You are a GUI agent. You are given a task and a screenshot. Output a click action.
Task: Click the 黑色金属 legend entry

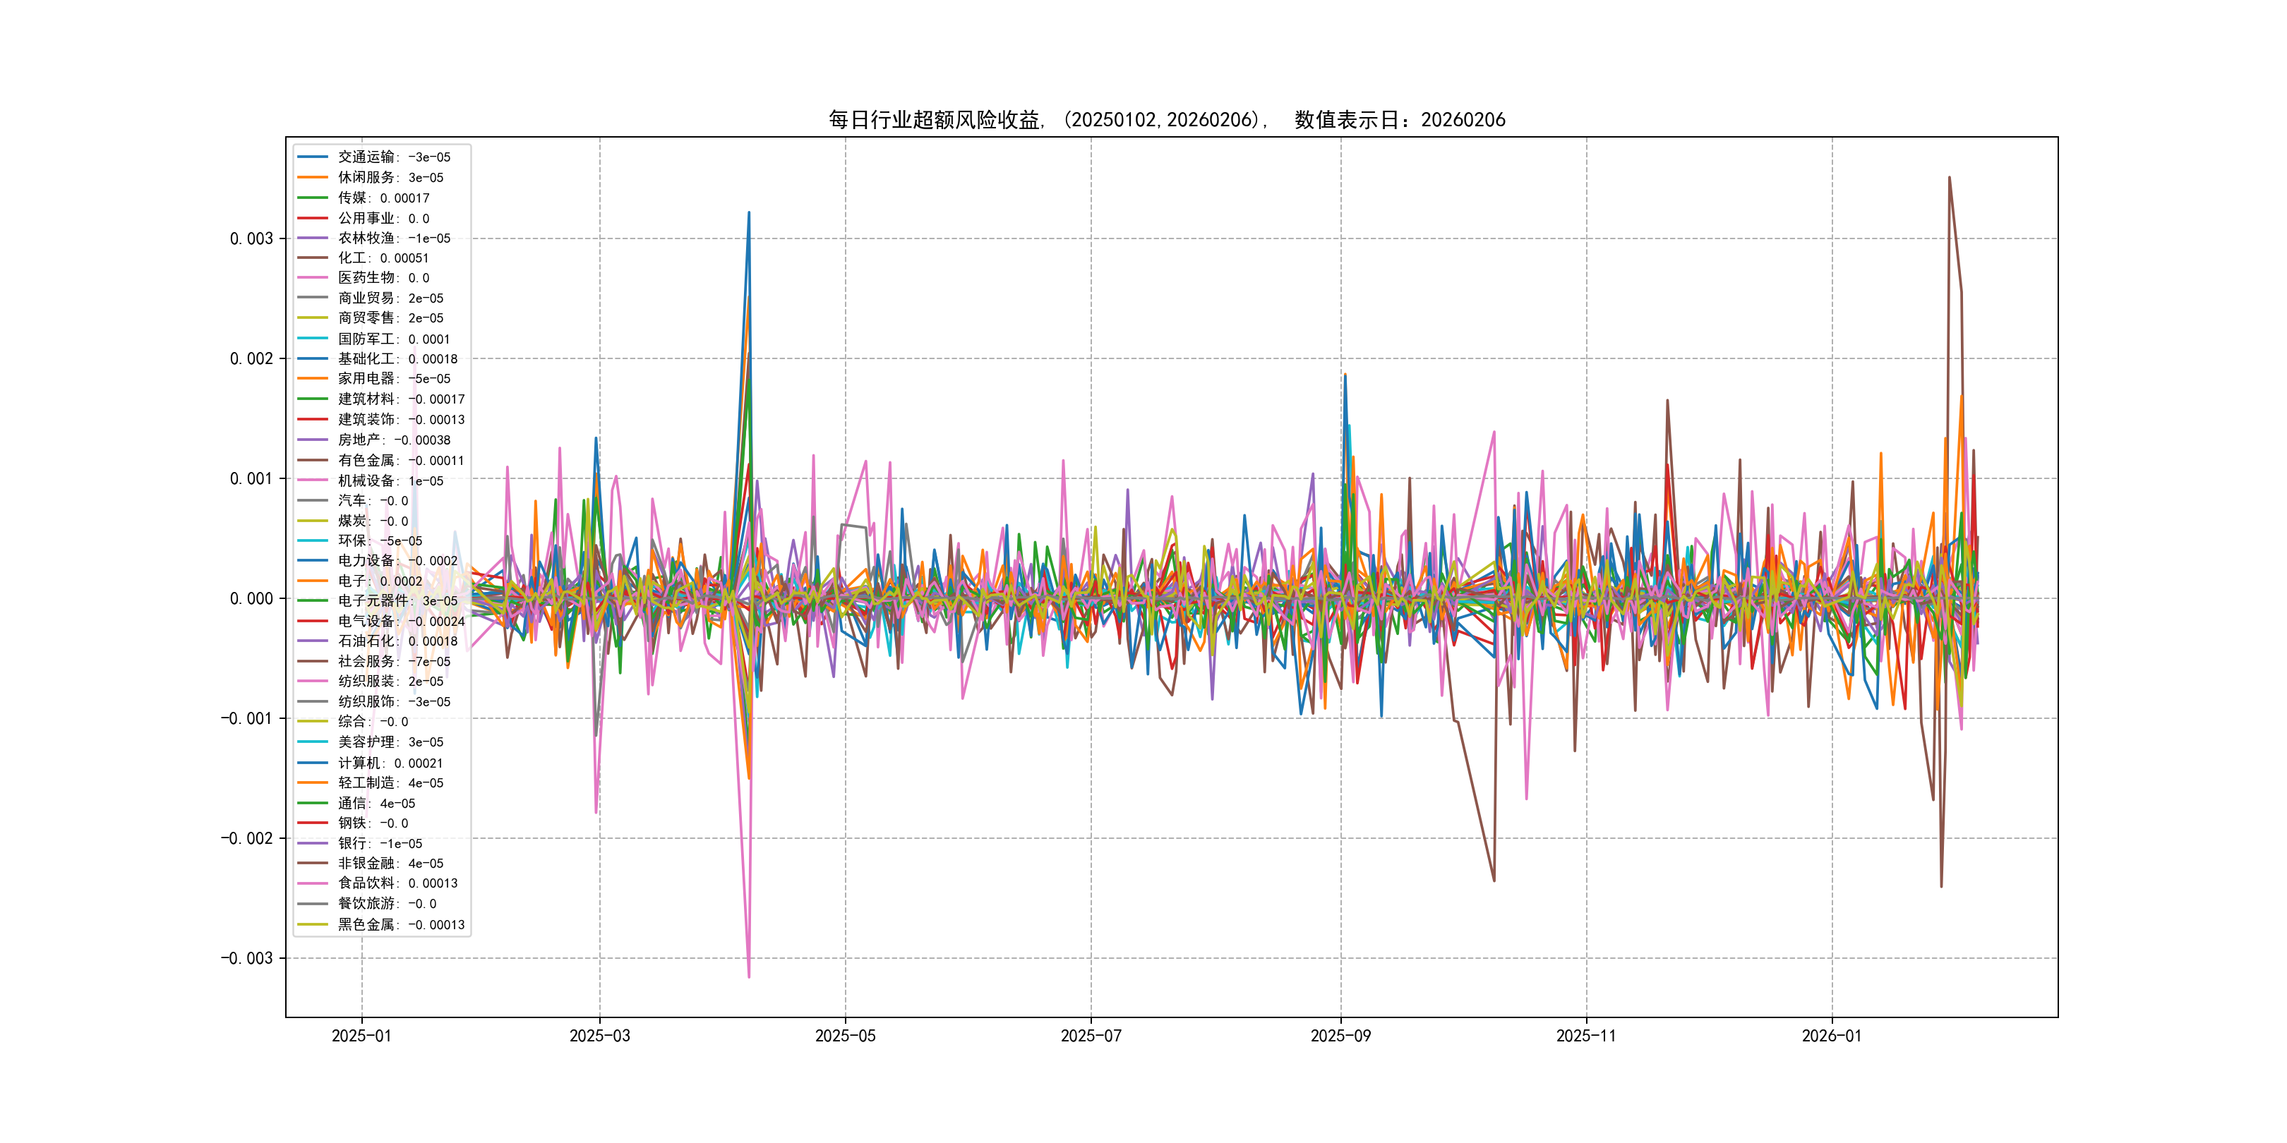pyautogui.click(x=400, y=925)
